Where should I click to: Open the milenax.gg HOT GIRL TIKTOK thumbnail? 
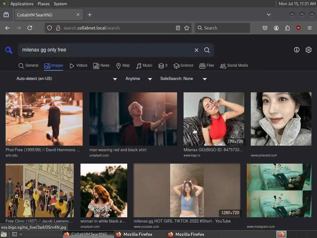click(187, 191)
